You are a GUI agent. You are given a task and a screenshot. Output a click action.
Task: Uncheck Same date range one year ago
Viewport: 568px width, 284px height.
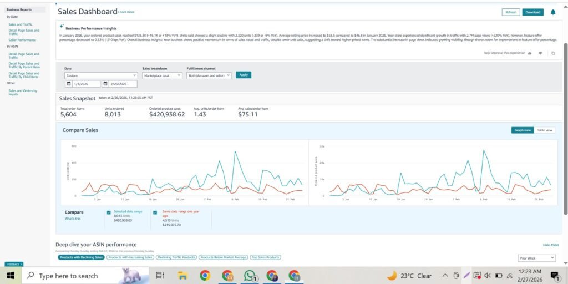156,212
